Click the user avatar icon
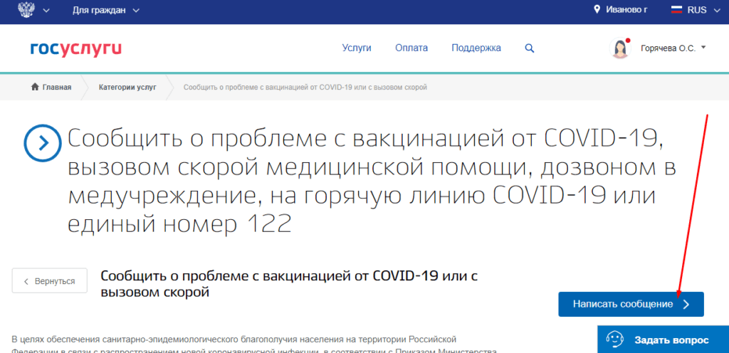The height and width of the screenshot is (353, 729). tap(620, 48)
